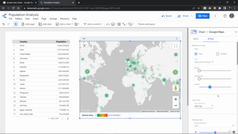This screenshot has width=238, height=134.
Task: Select the text box tool
Action: click(x=119, y=24)
